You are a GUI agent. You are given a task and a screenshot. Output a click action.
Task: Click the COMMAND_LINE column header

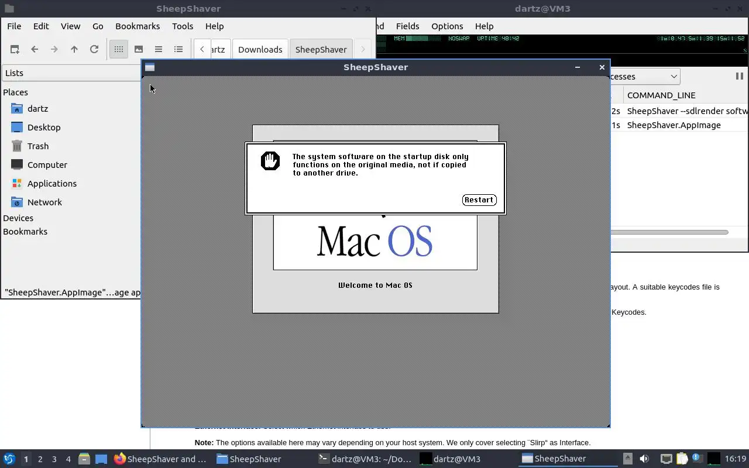coord(661,95)
